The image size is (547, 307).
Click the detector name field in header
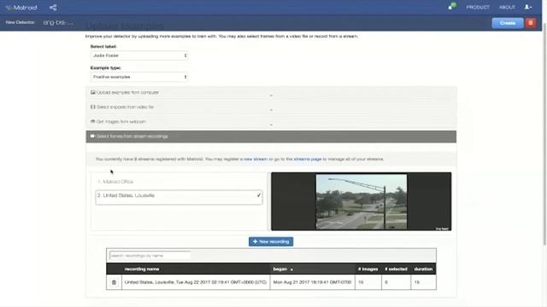[x=58, y=23]
